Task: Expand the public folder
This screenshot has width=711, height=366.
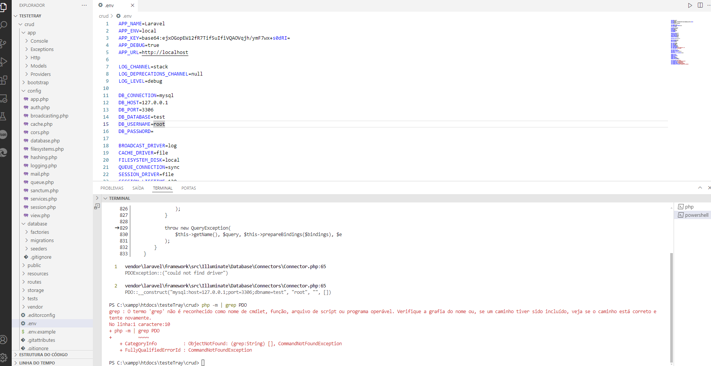Action: [x=52, y=265]
